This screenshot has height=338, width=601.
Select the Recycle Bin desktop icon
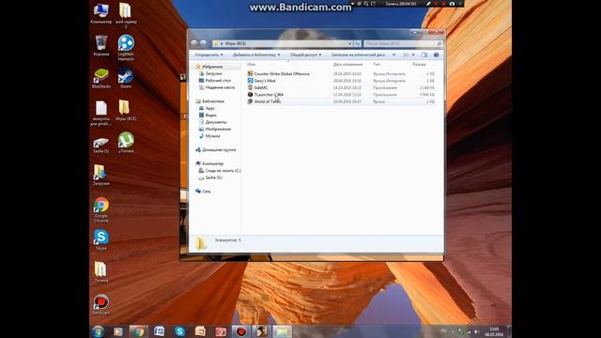(x=101, y=45)
